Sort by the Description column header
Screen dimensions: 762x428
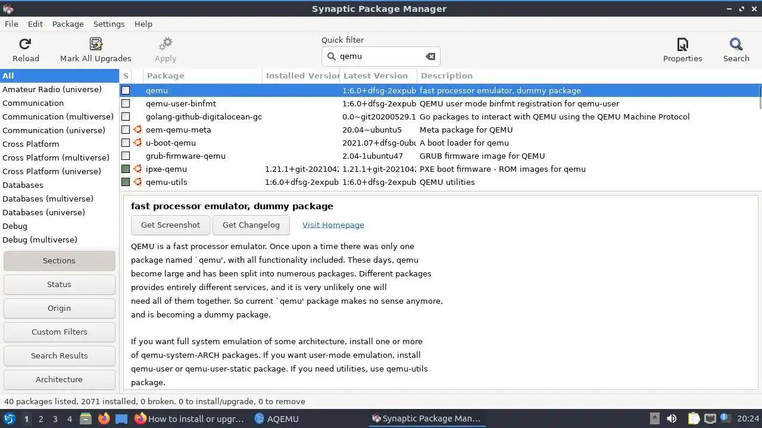click(588, 75)
